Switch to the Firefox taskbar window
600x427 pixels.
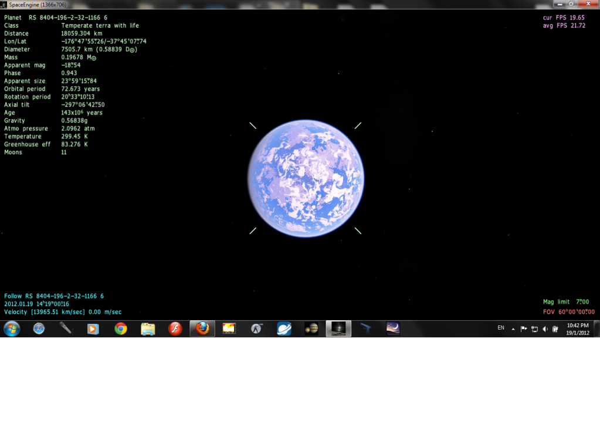tap(202, 329)
